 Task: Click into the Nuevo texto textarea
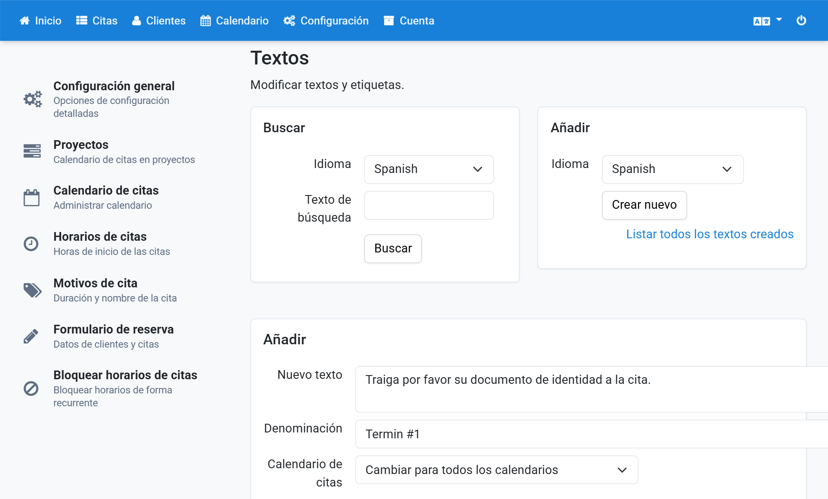(x=592, y=389)
